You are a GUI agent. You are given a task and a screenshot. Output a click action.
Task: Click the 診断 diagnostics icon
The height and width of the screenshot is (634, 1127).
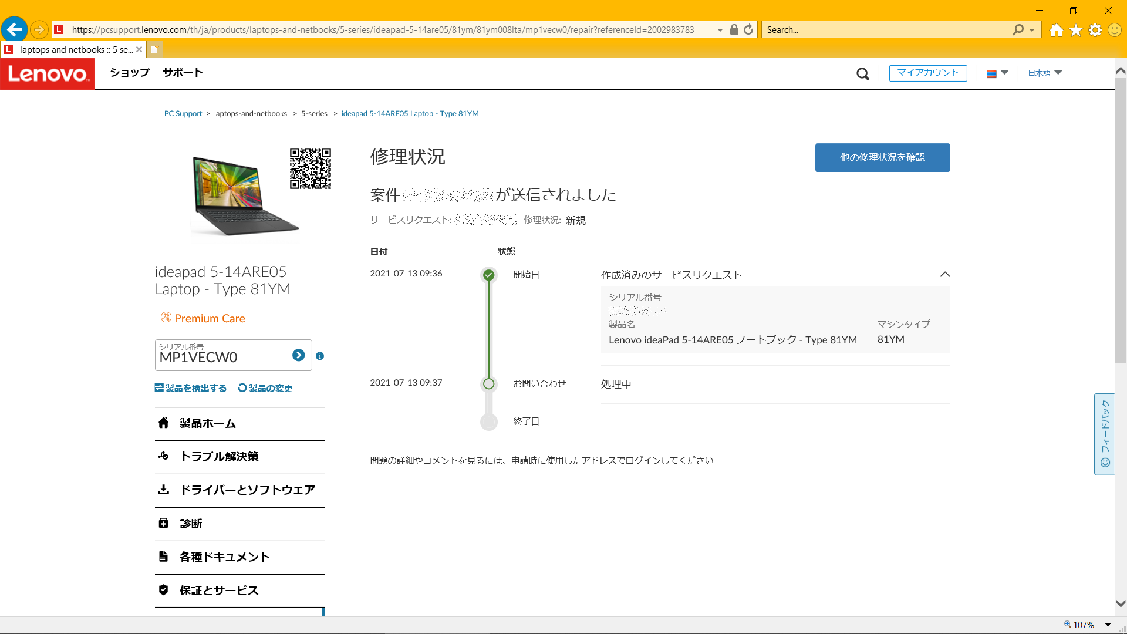pyautogui.click(x=164, y=523)
